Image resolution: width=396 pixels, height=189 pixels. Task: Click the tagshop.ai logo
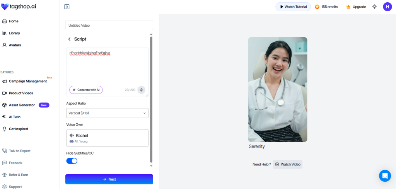point(19,7)
